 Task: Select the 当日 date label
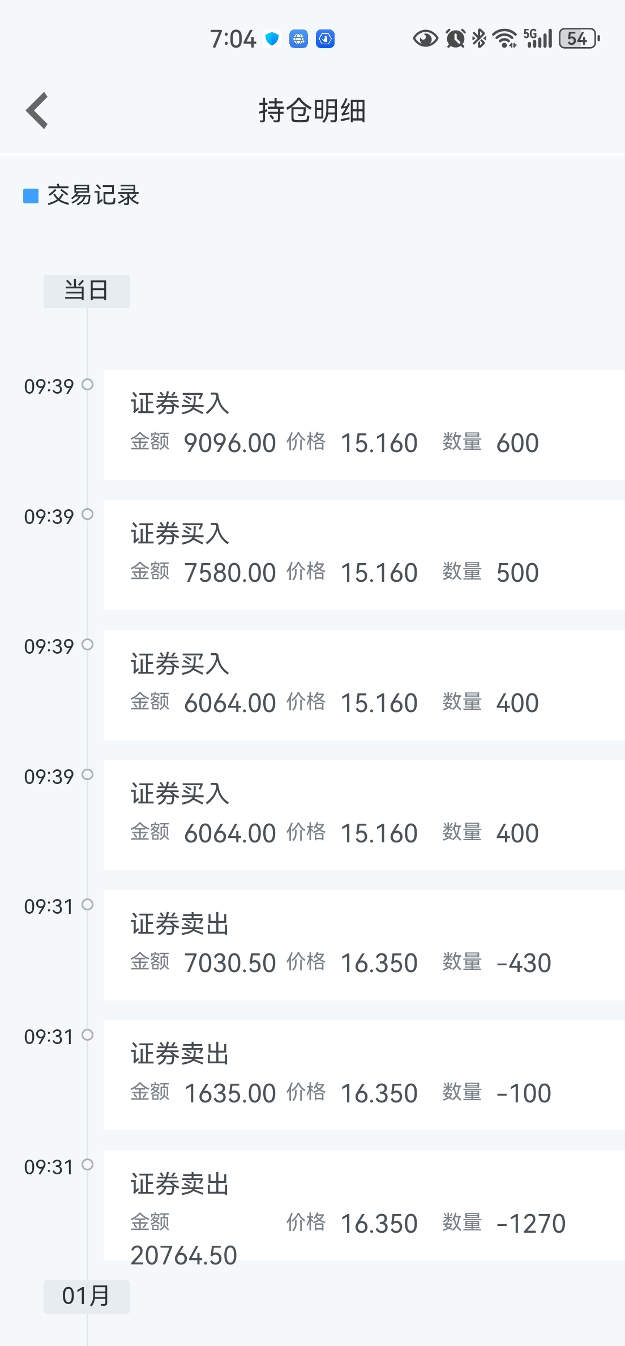87,291
